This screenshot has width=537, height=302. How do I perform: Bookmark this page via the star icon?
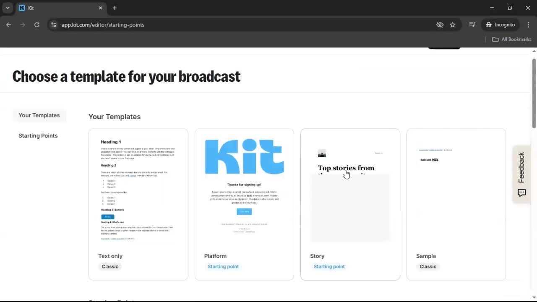[x=453, y=25]
